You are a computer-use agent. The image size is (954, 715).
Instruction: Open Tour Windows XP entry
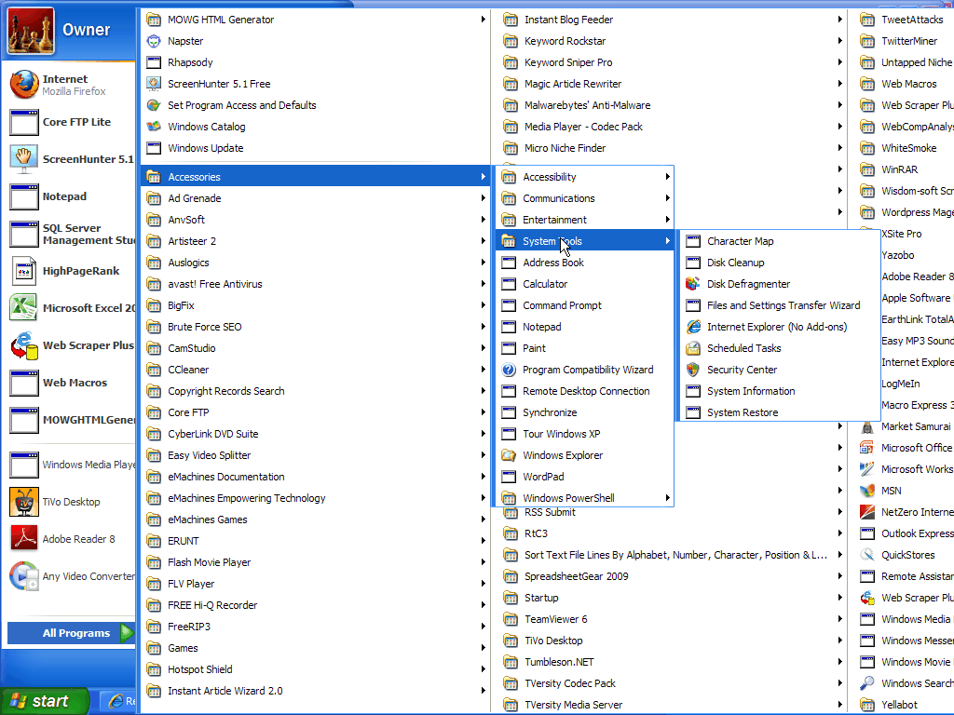[x=585, y=434]
